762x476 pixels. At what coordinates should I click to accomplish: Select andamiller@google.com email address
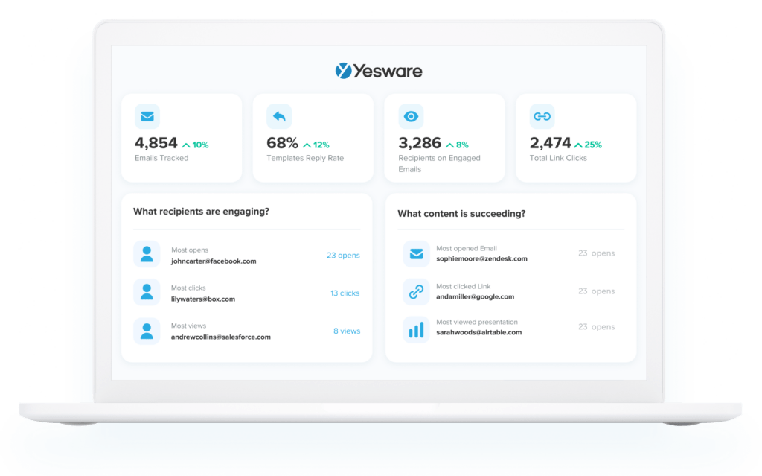click(x=476, y=297)
